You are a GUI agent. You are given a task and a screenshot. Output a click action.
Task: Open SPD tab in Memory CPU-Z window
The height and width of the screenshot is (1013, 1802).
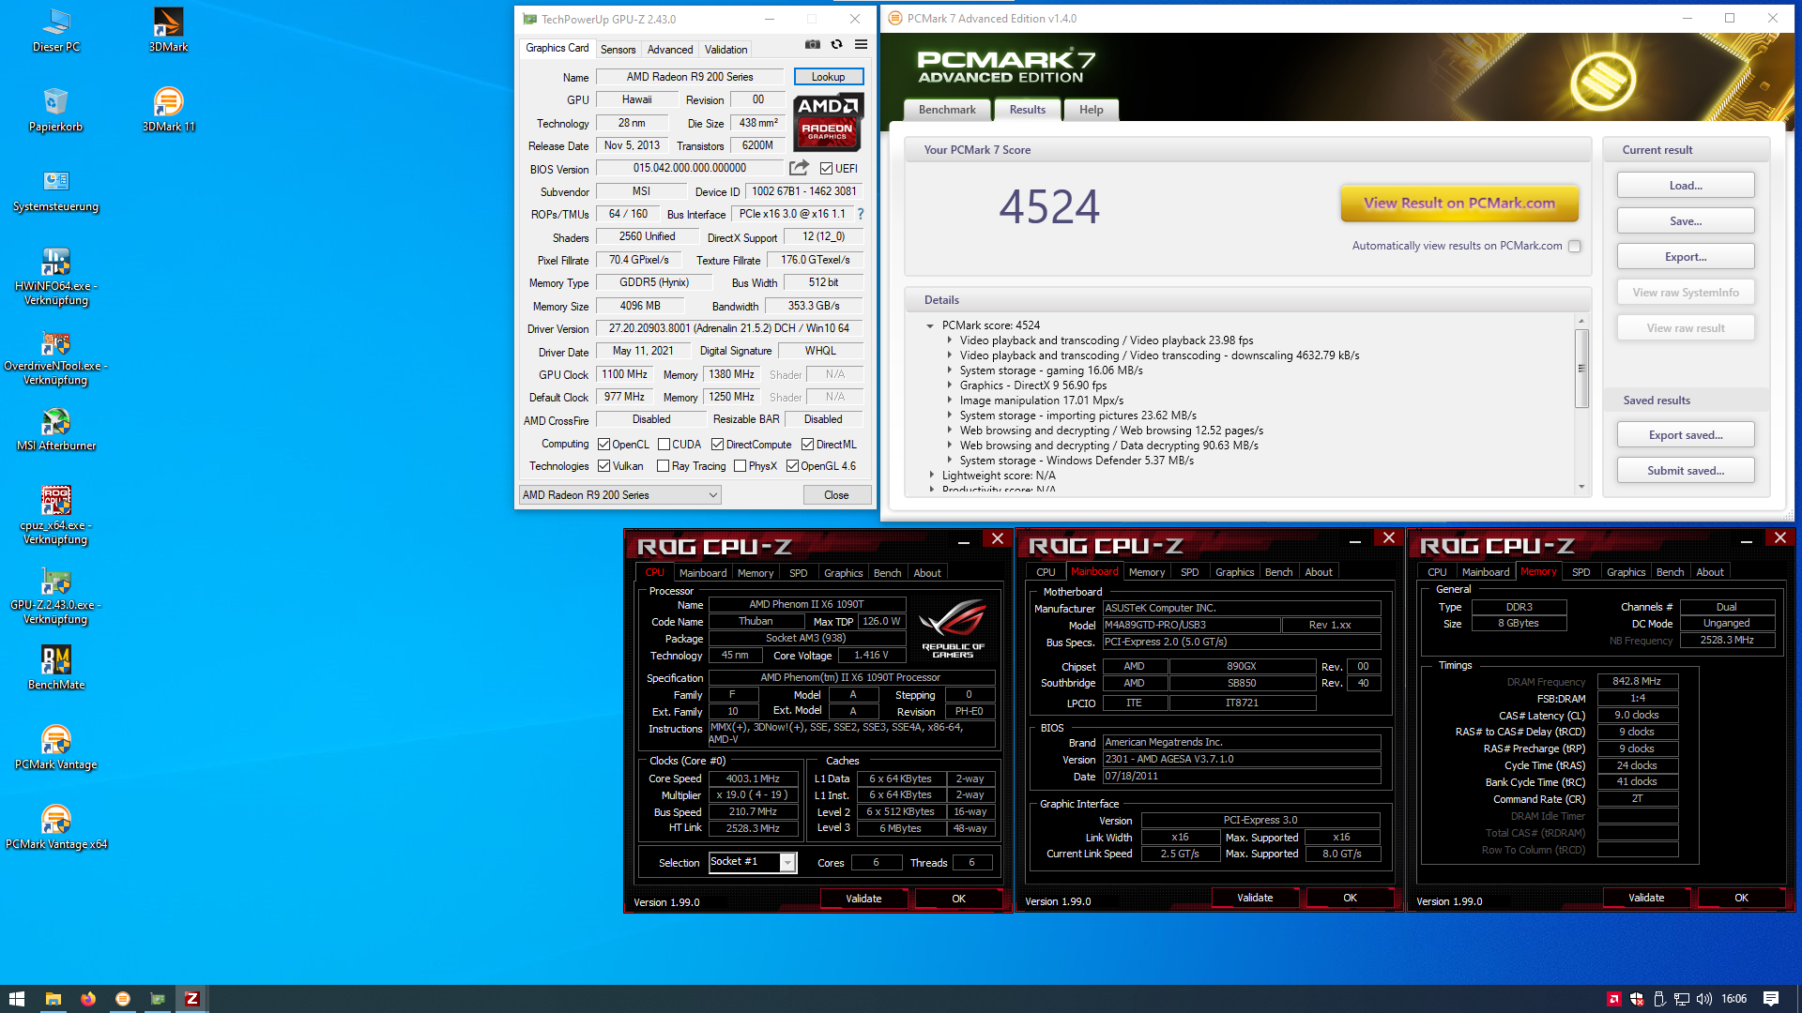tap(1581, 572)
